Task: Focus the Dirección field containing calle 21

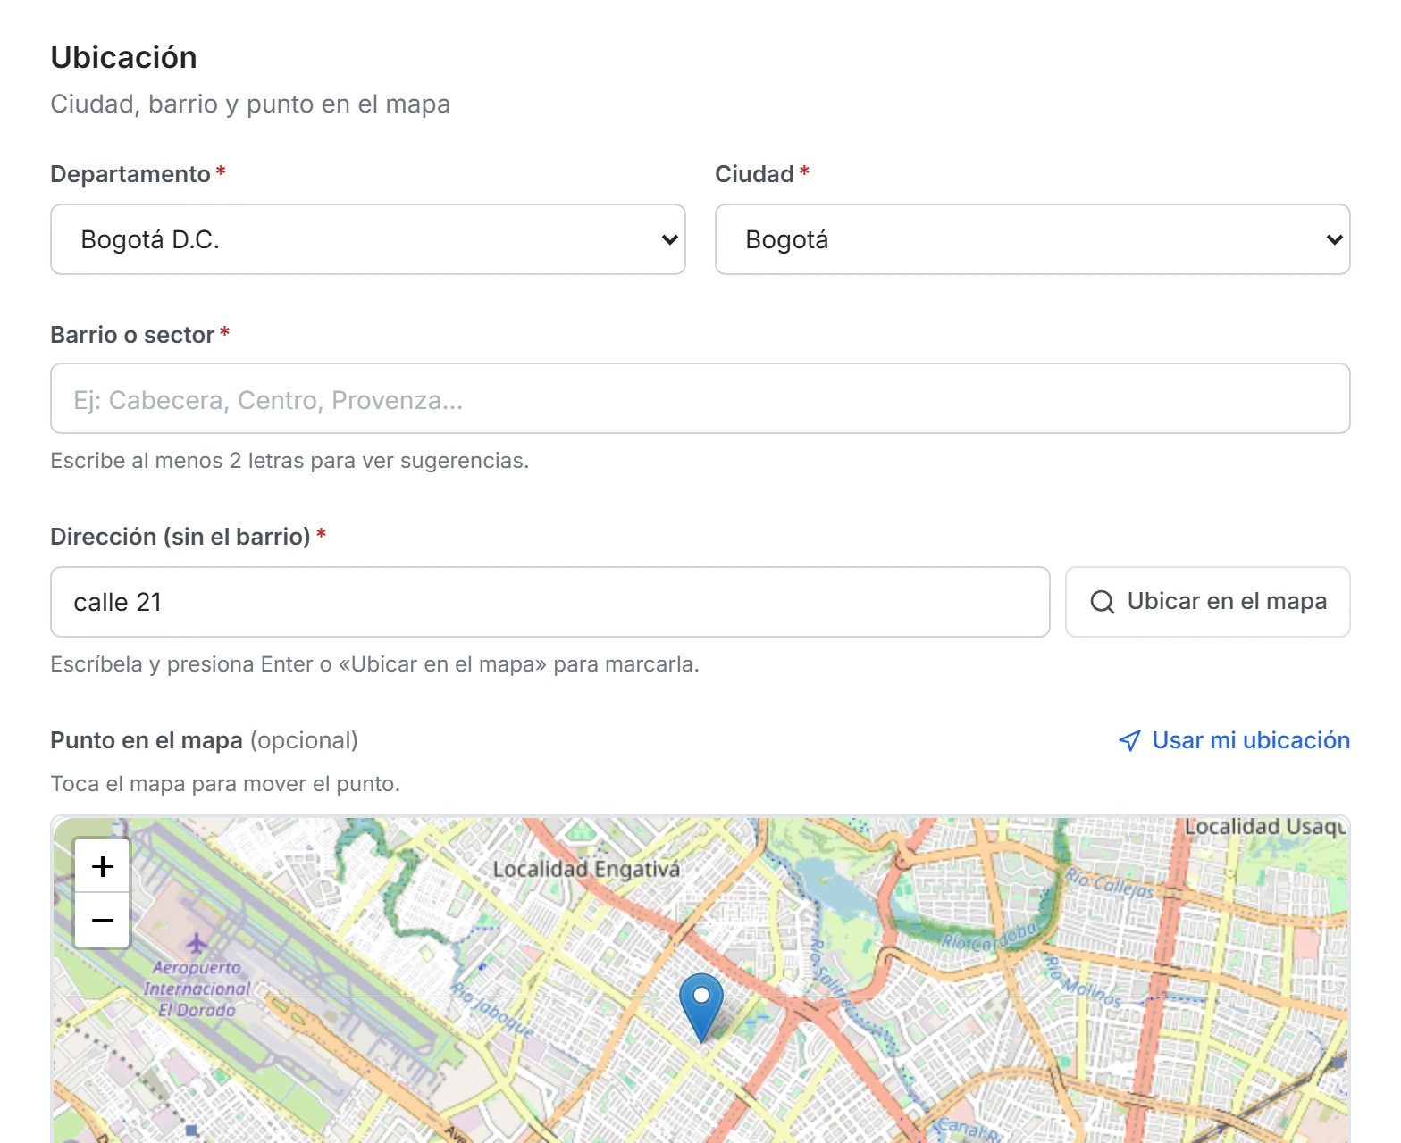Action: (x=550, y=602)
